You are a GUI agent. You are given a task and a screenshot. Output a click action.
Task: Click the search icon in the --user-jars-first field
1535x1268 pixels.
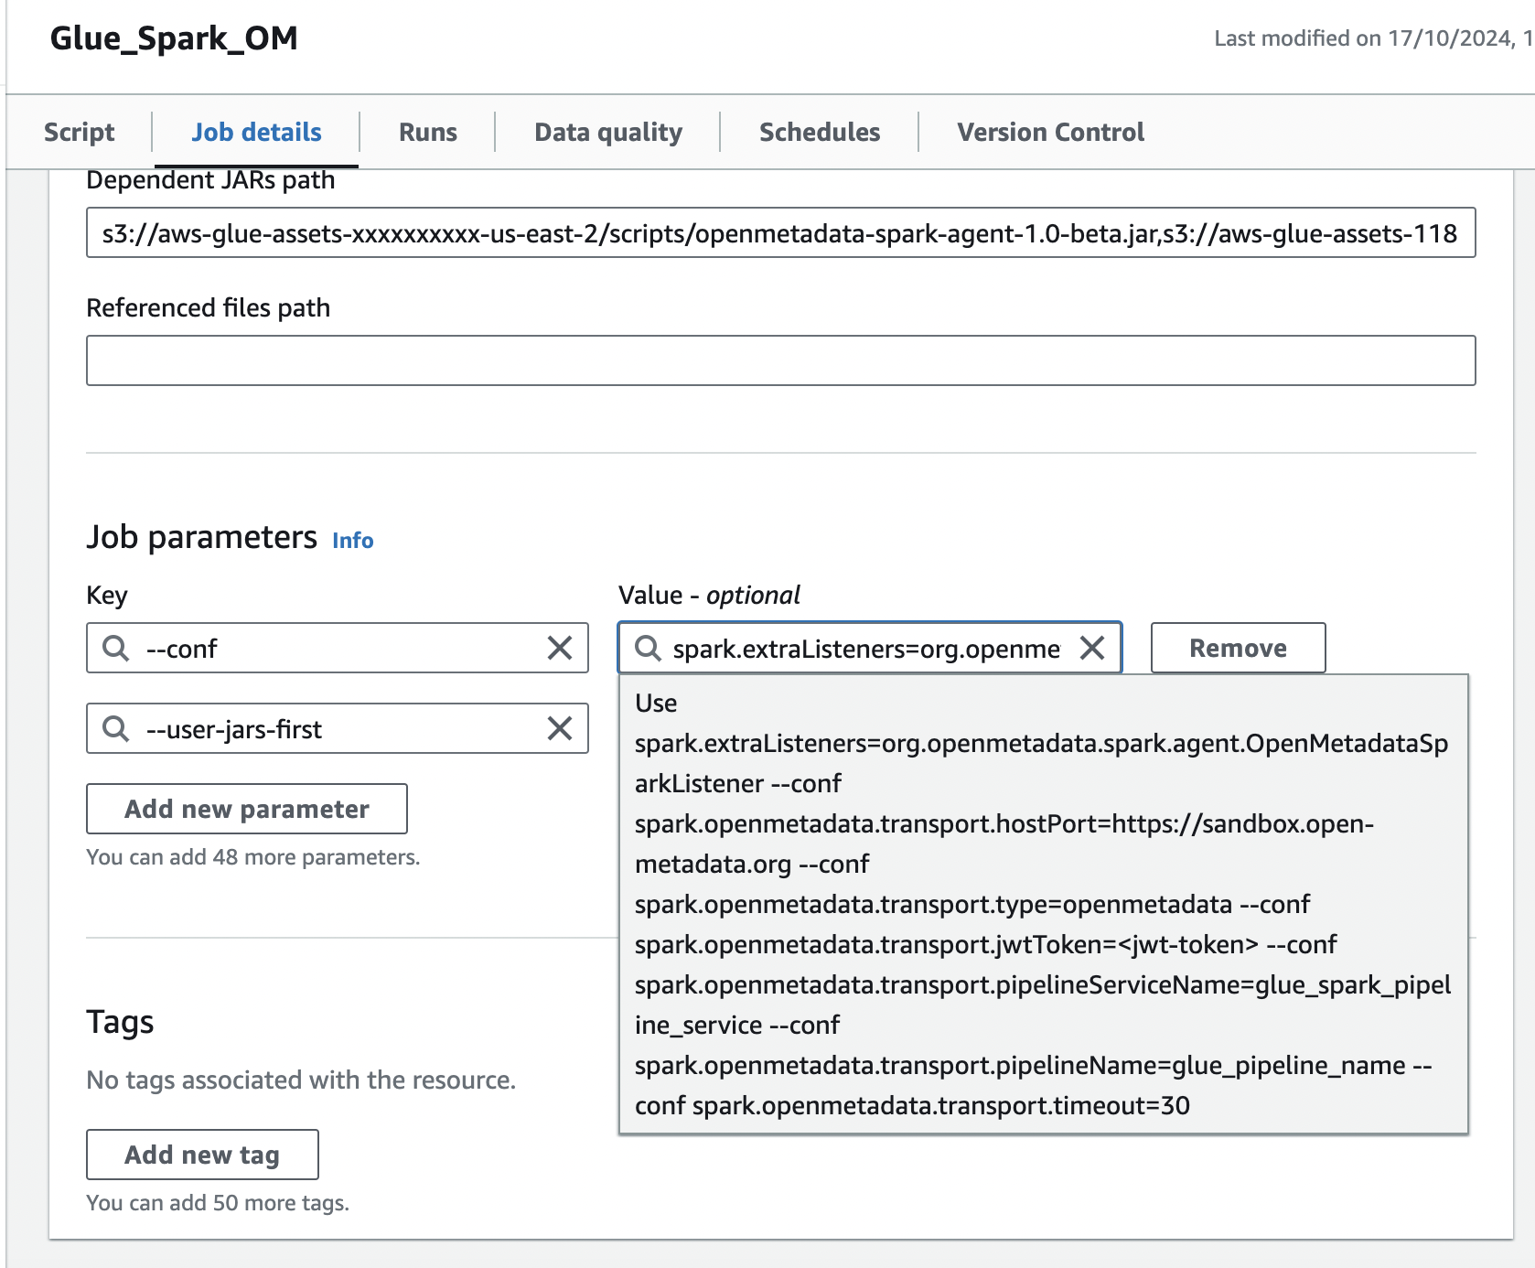pyautogui.click(x=115, y=729)
